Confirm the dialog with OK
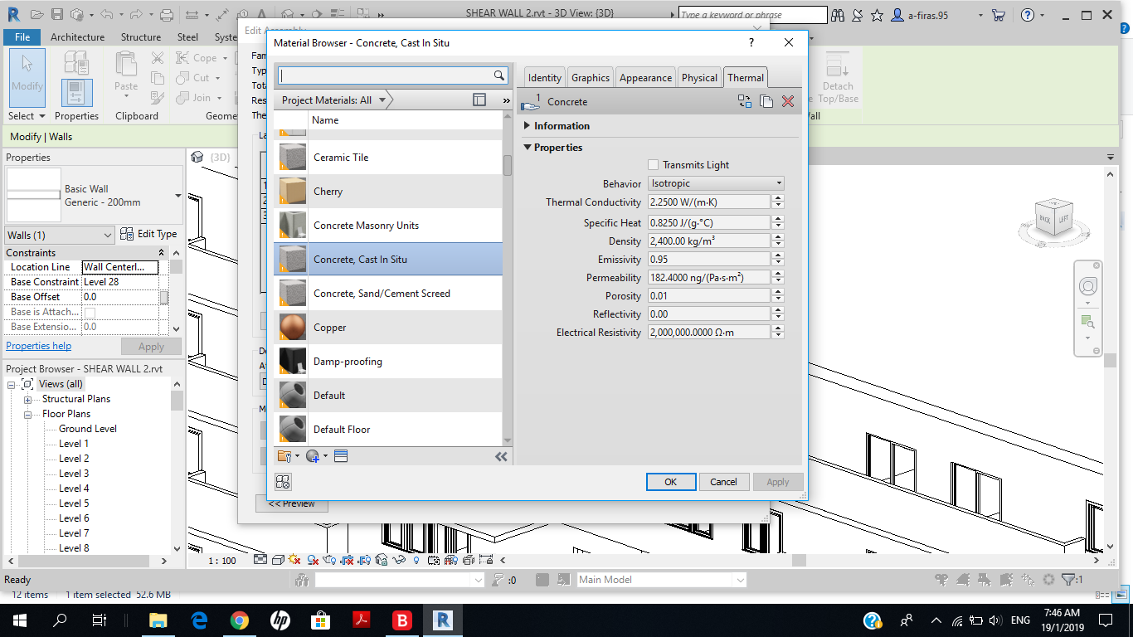1133x637 pixels. 670,481
